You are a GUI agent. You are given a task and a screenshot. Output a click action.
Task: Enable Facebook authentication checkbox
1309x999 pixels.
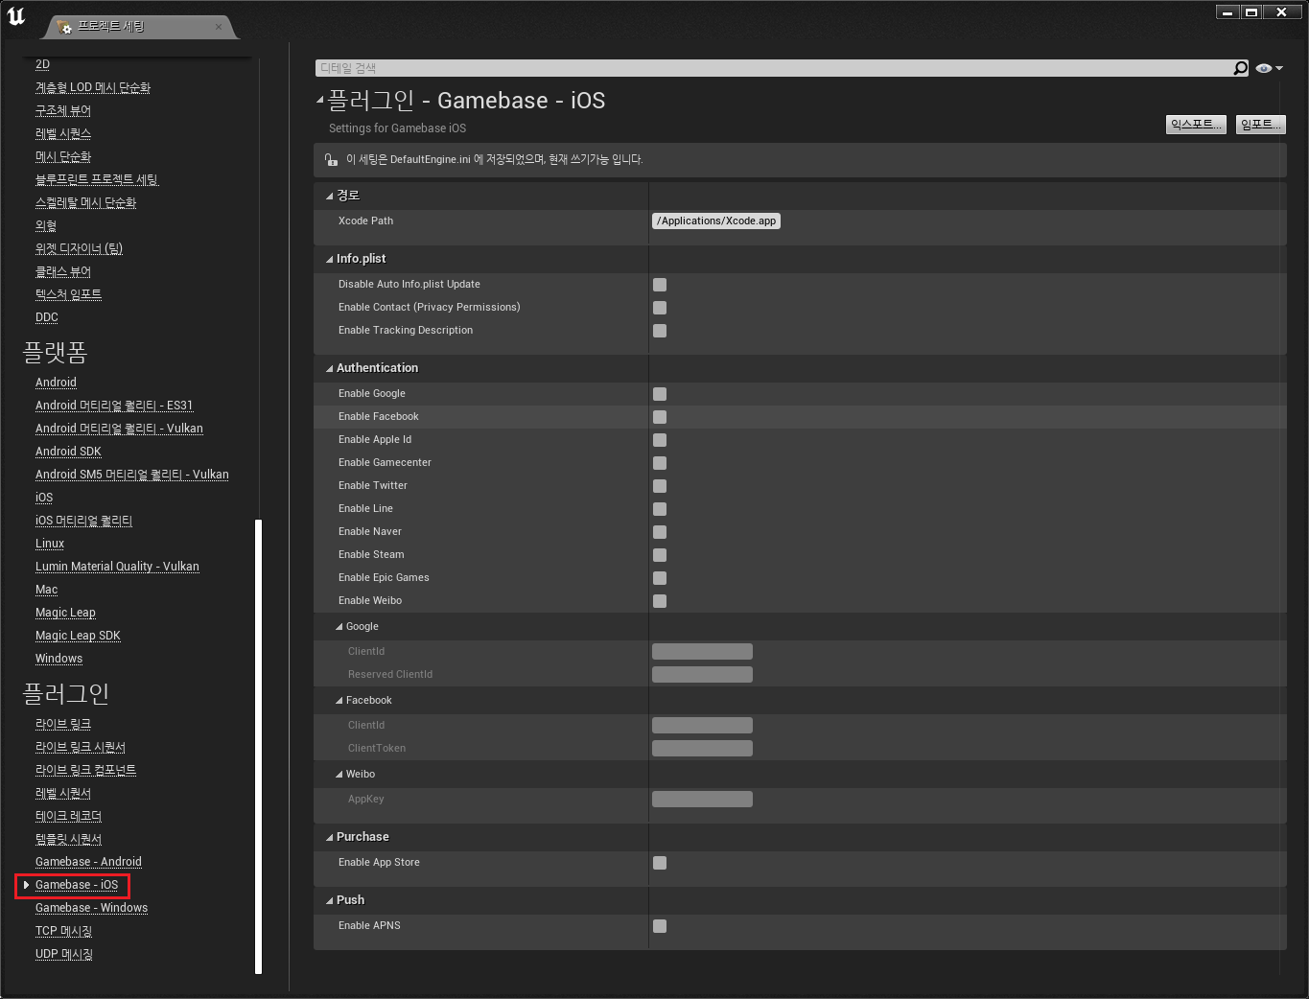point(660,417)
